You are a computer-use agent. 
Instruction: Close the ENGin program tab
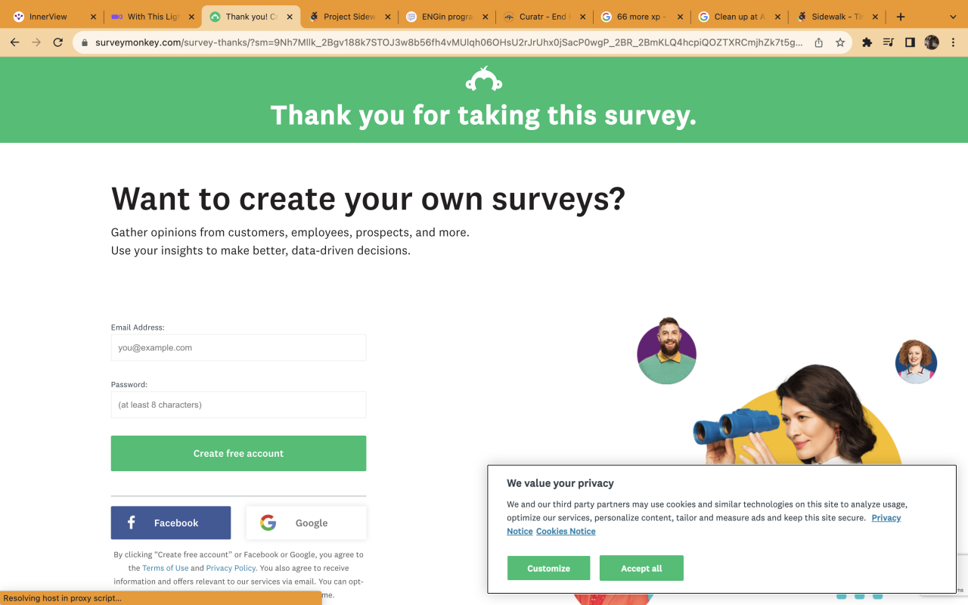(486, 17)
